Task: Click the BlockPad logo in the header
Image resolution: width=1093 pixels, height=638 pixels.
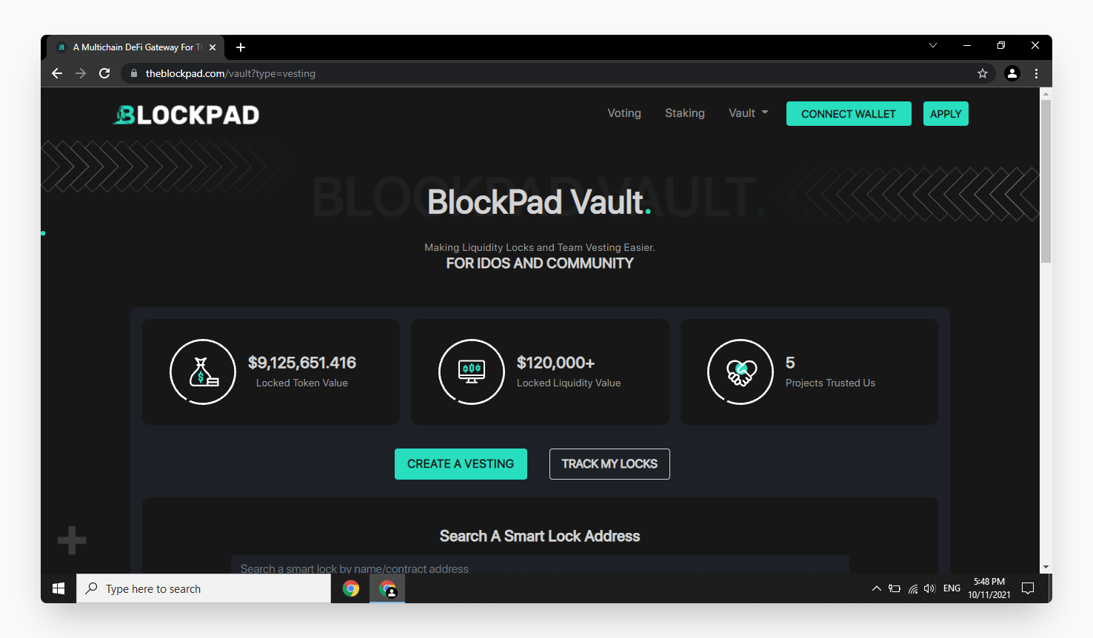Action: (186, 115)
